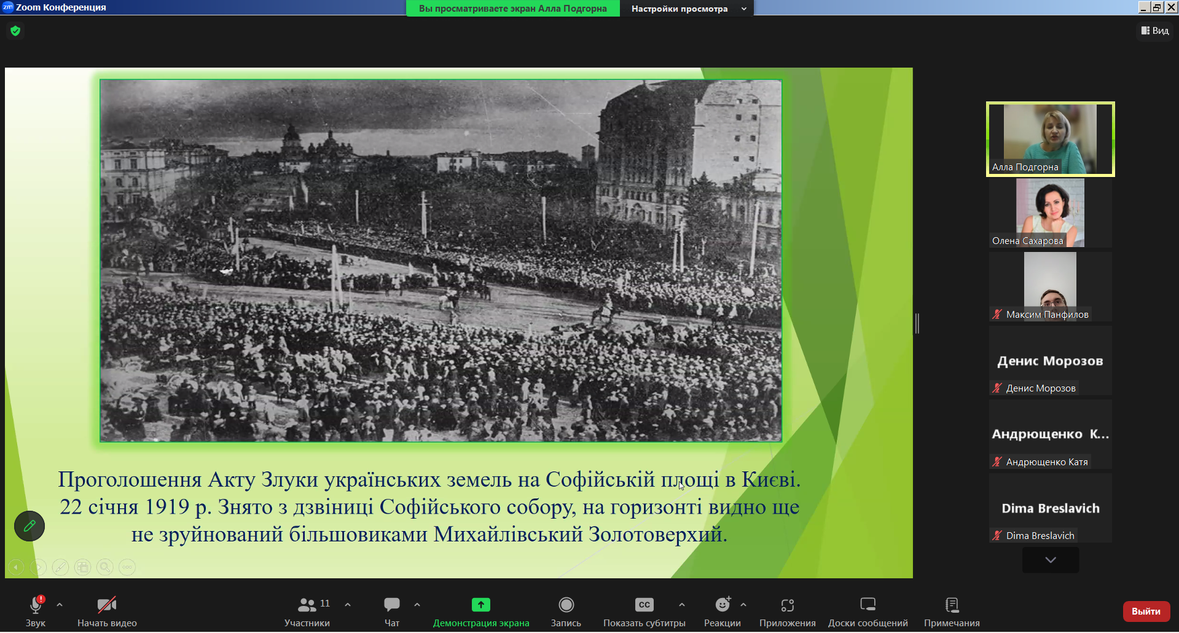The height and width of the screenshot is (633, 1179).
Task: Click the green encryption shield icon
Action: [15, 31]
